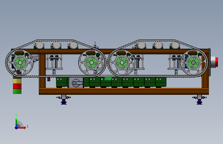Select the red mushroom button on the right end

217,62
